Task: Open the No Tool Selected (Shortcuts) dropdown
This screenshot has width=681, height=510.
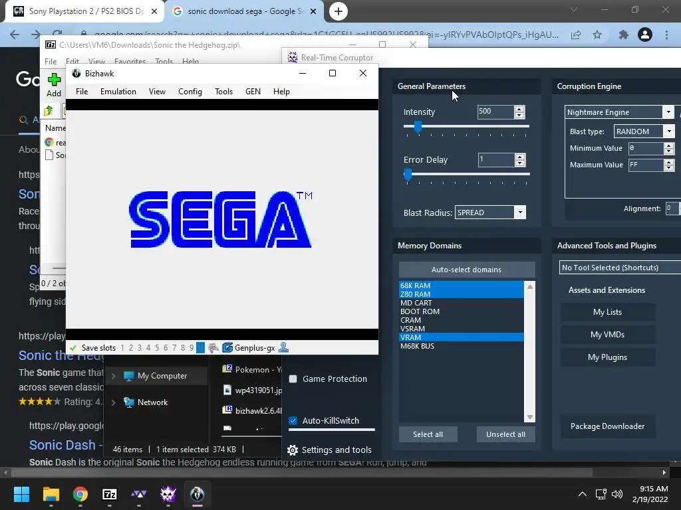Action: [620, 268]
